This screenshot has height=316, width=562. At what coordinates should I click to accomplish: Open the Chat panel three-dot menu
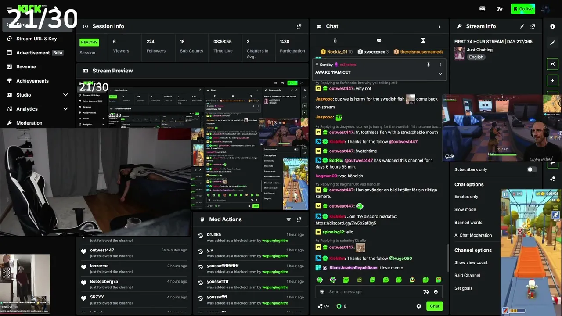pos(439,26)
